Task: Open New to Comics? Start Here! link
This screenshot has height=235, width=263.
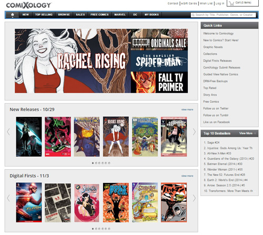Action: coord(221,40)
